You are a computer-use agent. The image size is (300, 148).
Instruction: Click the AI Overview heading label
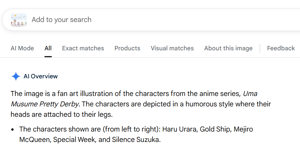(x=41, y=76)
